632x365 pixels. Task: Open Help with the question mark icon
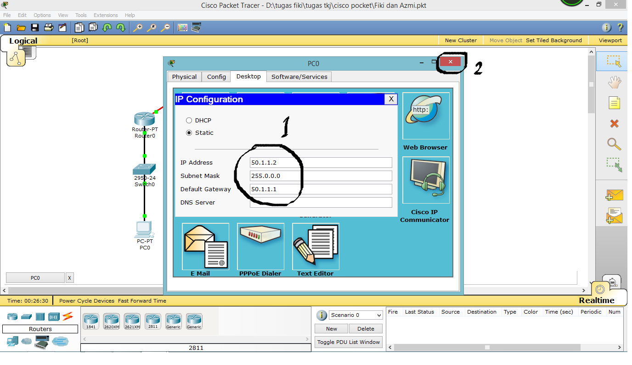620,28
